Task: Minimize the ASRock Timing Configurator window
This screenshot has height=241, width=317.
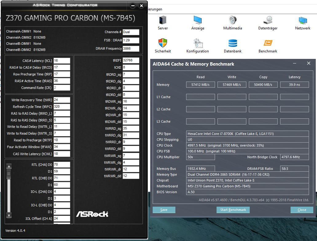Action: point(133,6)
